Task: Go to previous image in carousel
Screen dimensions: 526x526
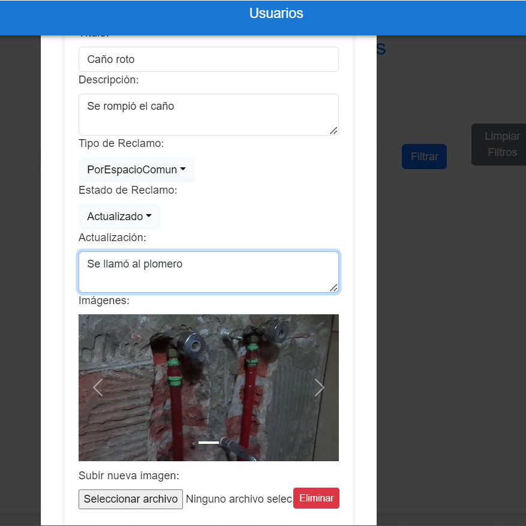Action: click(x=98, y=388)
